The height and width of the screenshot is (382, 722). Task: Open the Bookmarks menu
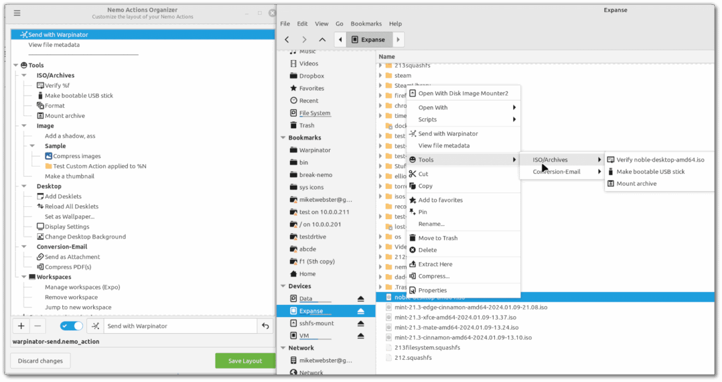pyautogui.click(x=366, y=23)
